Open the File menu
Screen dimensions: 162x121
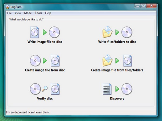(x=9, y=13)
